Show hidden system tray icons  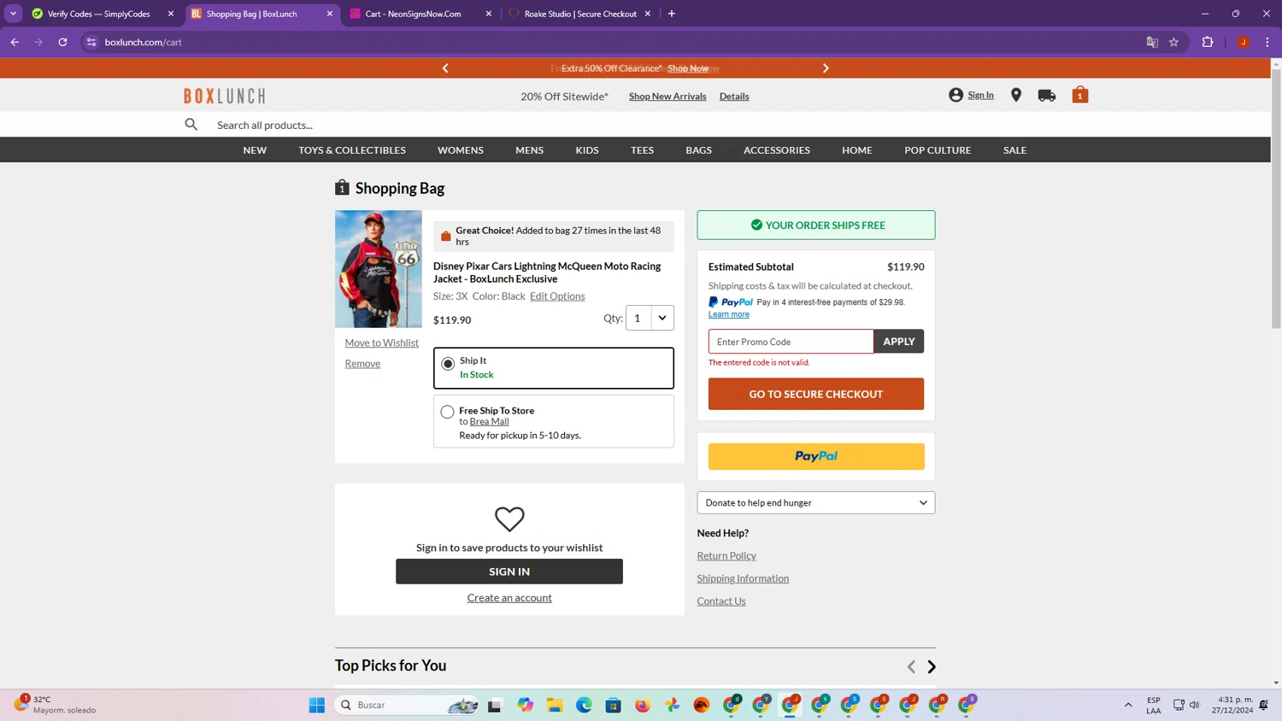tap(1128, 705)
